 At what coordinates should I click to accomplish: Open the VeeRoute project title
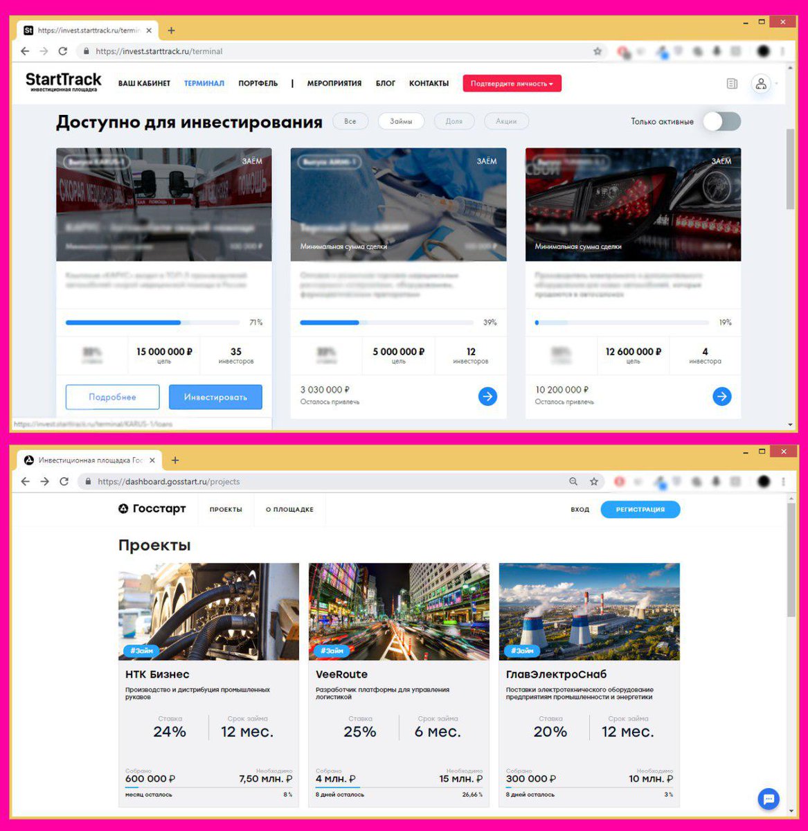[341, 674]
